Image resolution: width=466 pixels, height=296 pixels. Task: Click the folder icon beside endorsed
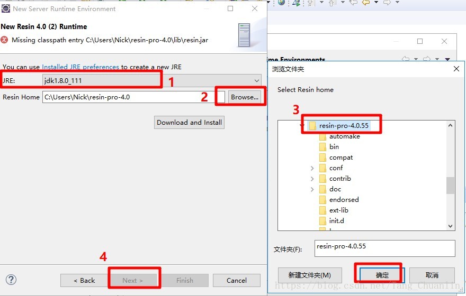(x=322, y=200)
